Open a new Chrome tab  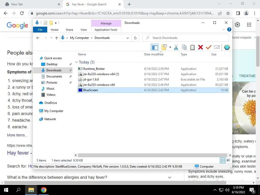[129, 5]
